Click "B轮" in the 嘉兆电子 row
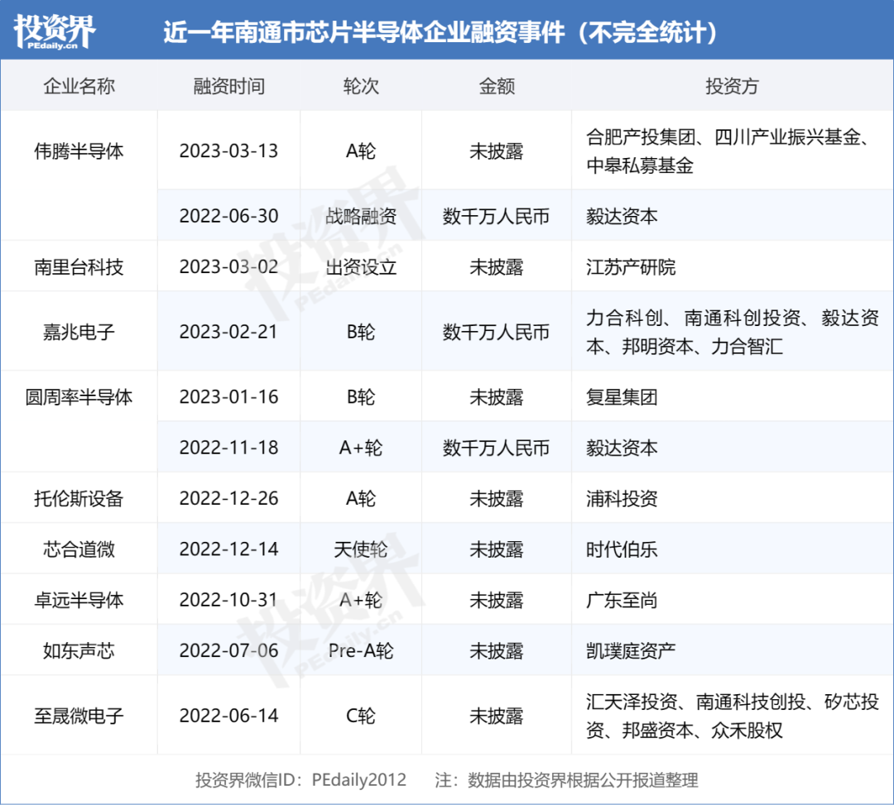 (x=361, y=332)
